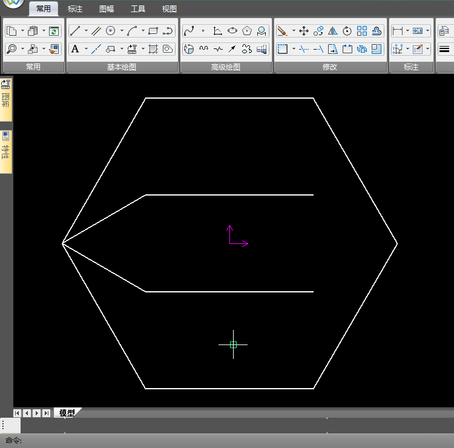Screen dimensions: 454x448
Task: Open the Zoom dropdown arrow
Action: point(22,48)
